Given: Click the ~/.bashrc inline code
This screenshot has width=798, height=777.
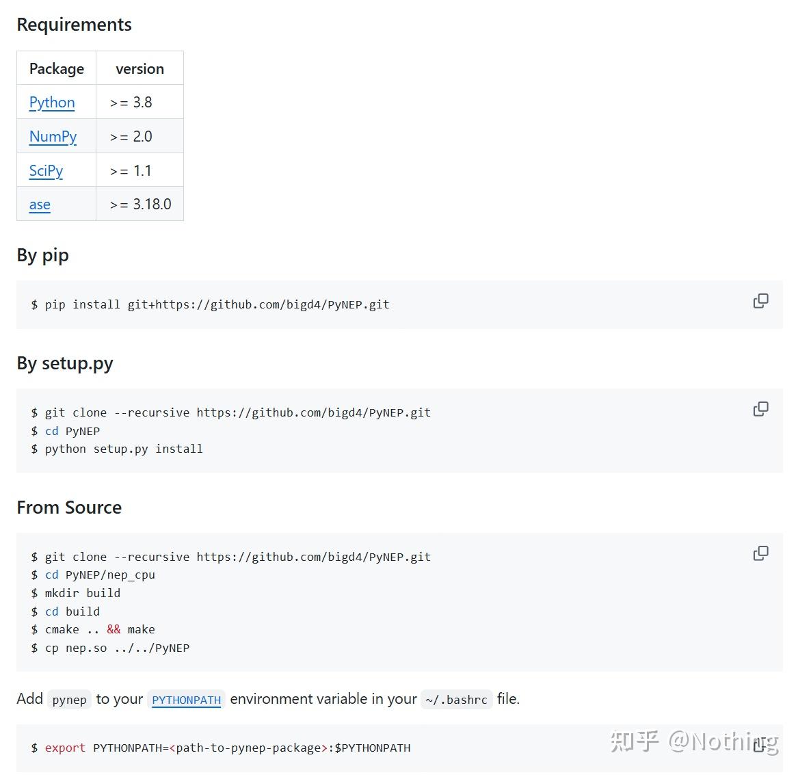Looking at the screenshot, I should 456,700.
